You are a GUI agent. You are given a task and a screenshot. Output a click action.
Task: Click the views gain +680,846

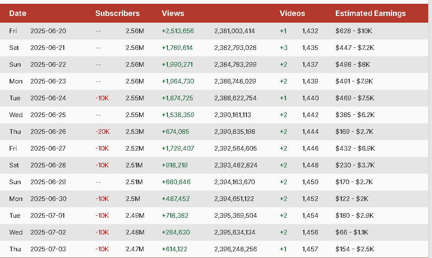pos(176,182)
